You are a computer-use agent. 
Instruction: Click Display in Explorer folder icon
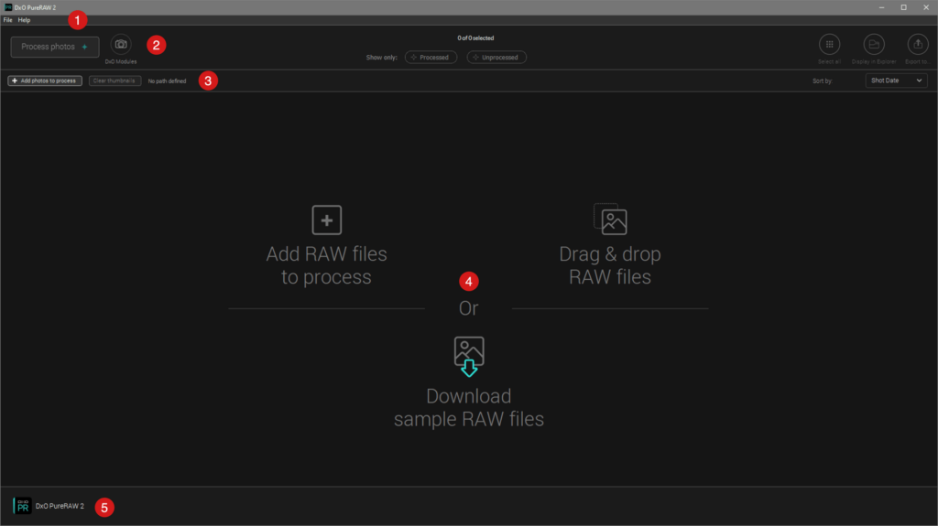click(874, 44)
